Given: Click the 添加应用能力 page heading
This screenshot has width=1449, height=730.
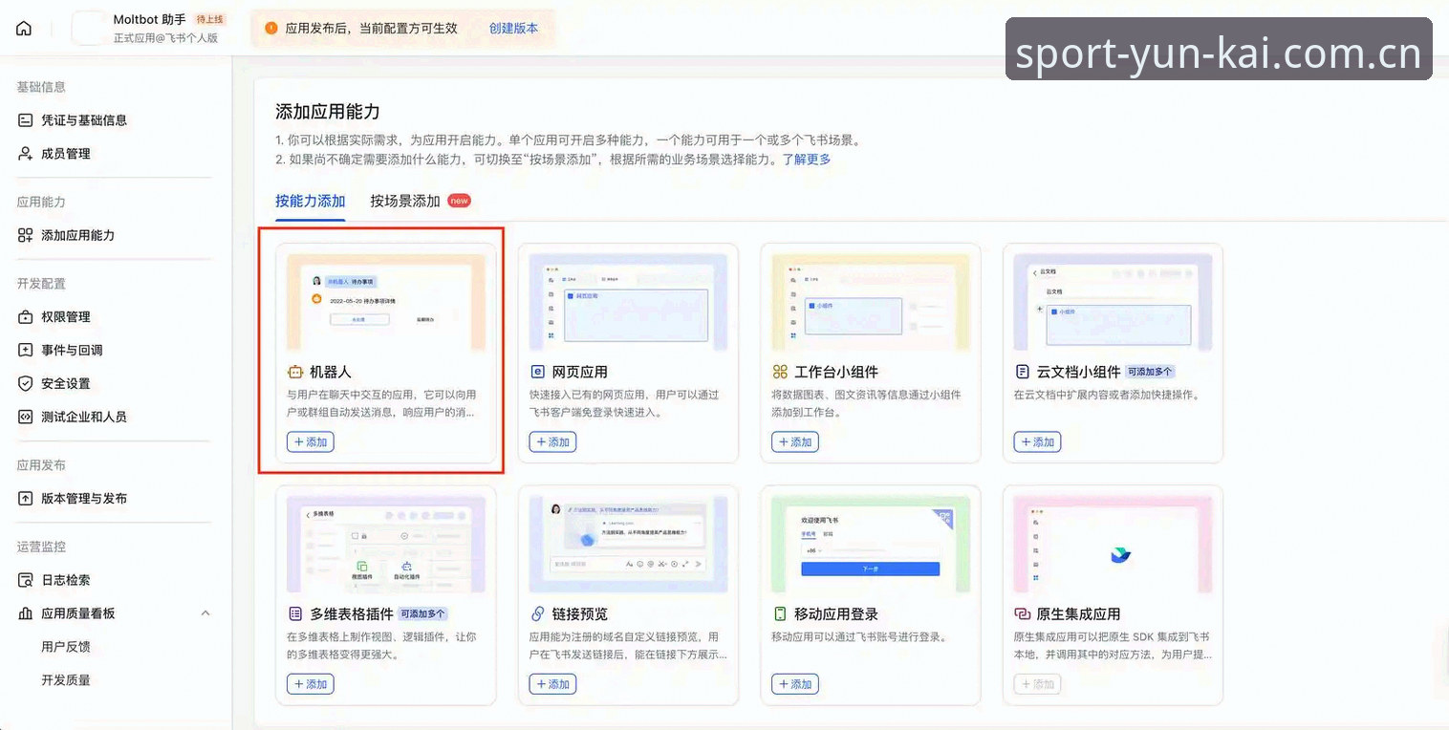Looking at the screenshot, I should (x=328, y=112).
